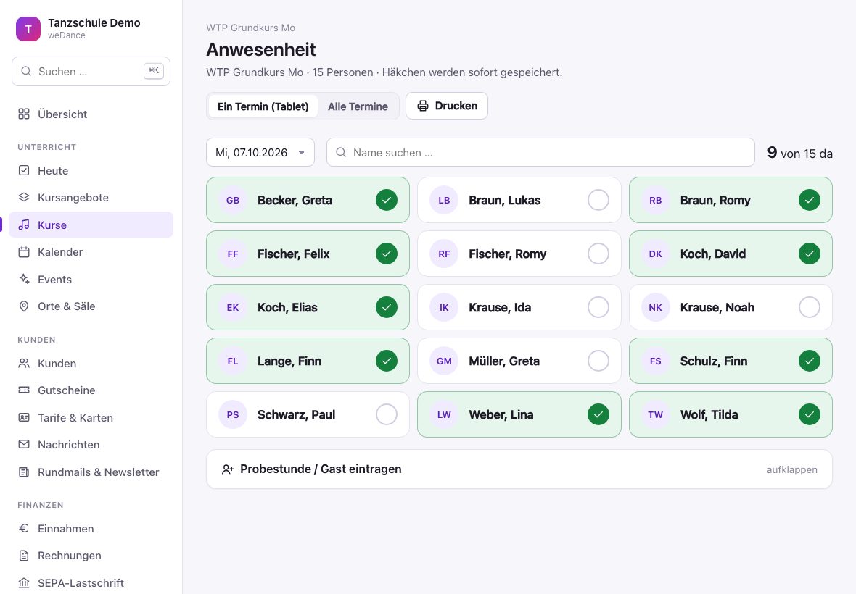Switch to Alle Termine tab
Viewport: 856px width, 594px height.
[x=358, y=106]
